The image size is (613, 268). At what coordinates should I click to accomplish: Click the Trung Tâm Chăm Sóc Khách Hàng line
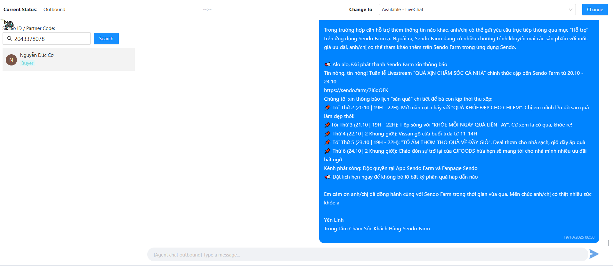[377, 228]
